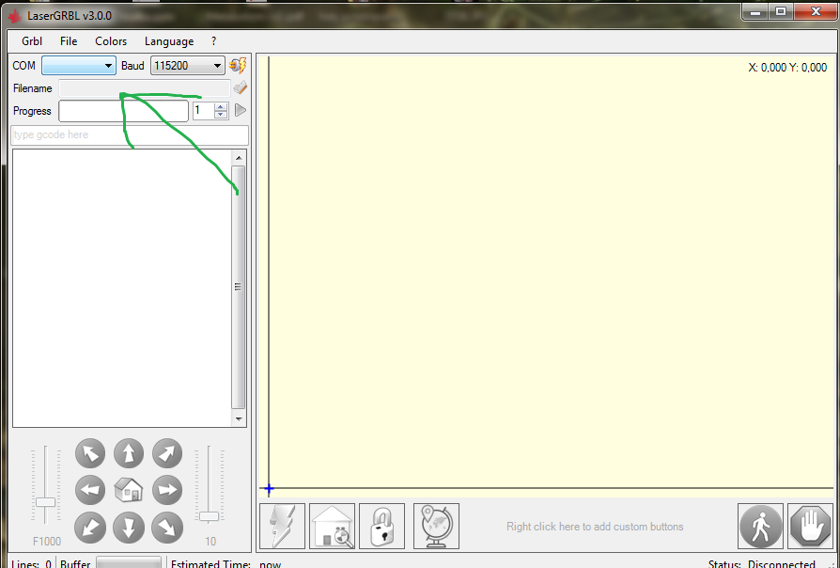Click the command log scrollbar thumb
Screen dimensions: 840x568
tap(239, 287)
